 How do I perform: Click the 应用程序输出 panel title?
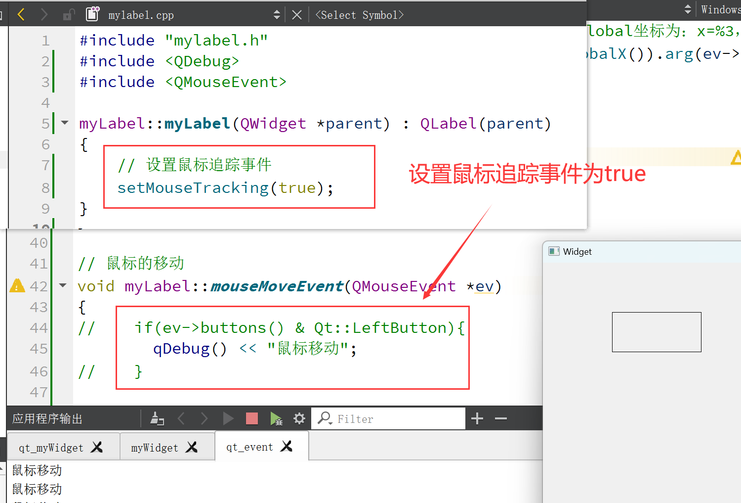pos(47,419)
